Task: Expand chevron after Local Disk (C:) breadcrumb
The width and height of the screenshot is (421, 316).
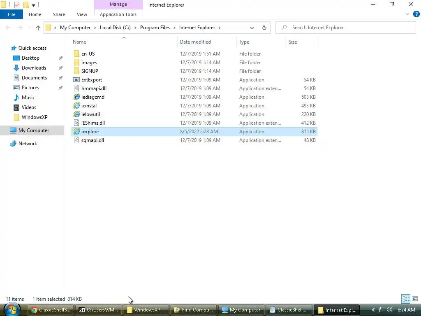Action: point(135,28)
